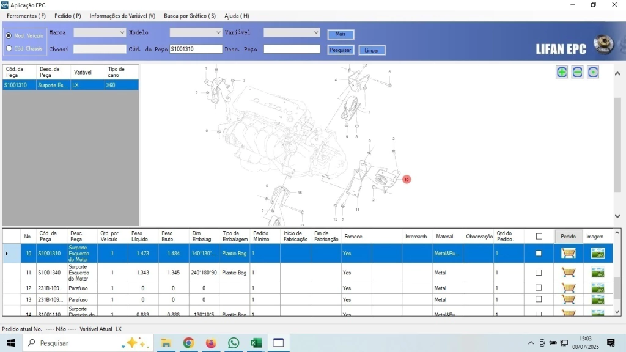Tick the checkbox for part S1001340
Image resolution: width=626 pixels, height=352 pixels.
tap(539, 273)
